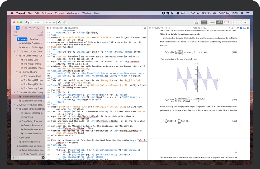
Task: Open the sidebar search magnifier view
Action: pos(38,28)
